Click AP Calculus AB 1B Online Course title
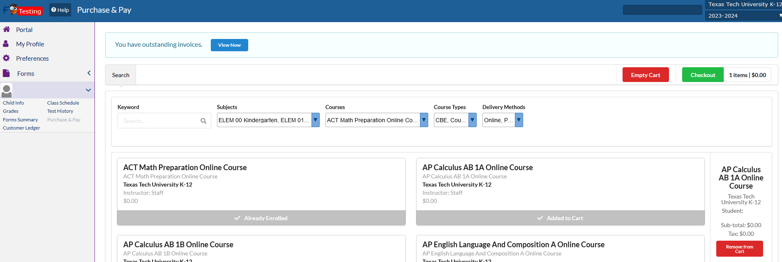 [x=178, y=244]
